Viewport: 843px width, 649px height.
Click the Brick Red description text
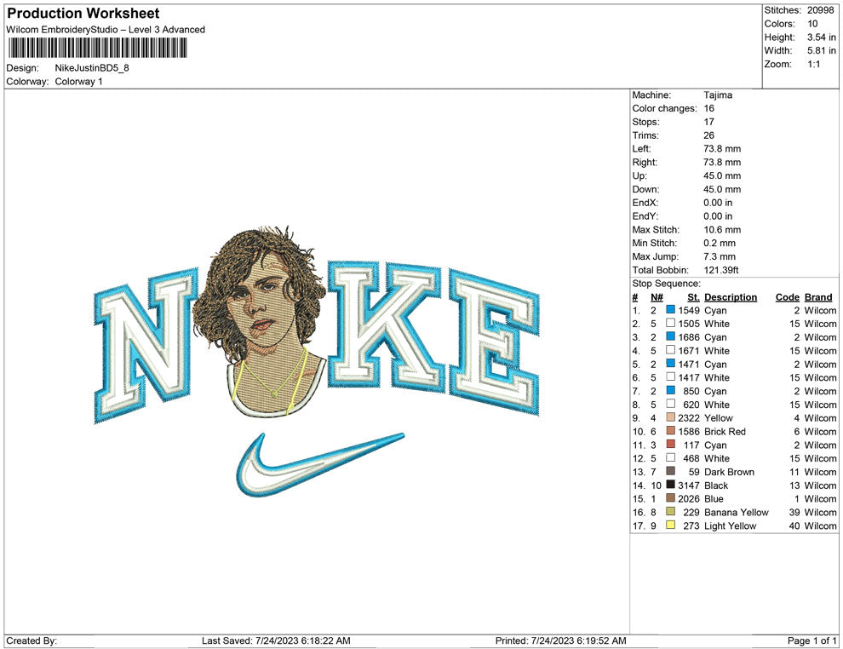tap(725, 431)
